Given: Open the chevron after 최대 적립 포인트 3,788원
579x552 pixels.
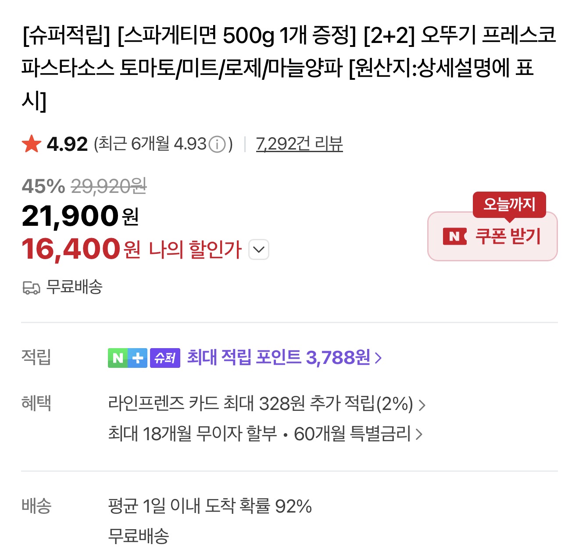Looking at the screenshot, I should 379,358.
